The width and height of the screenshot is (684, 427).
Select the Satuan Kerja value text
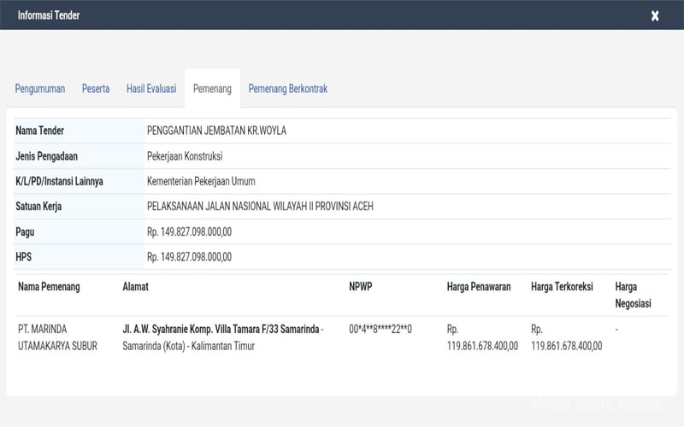(x=260, y=207)
